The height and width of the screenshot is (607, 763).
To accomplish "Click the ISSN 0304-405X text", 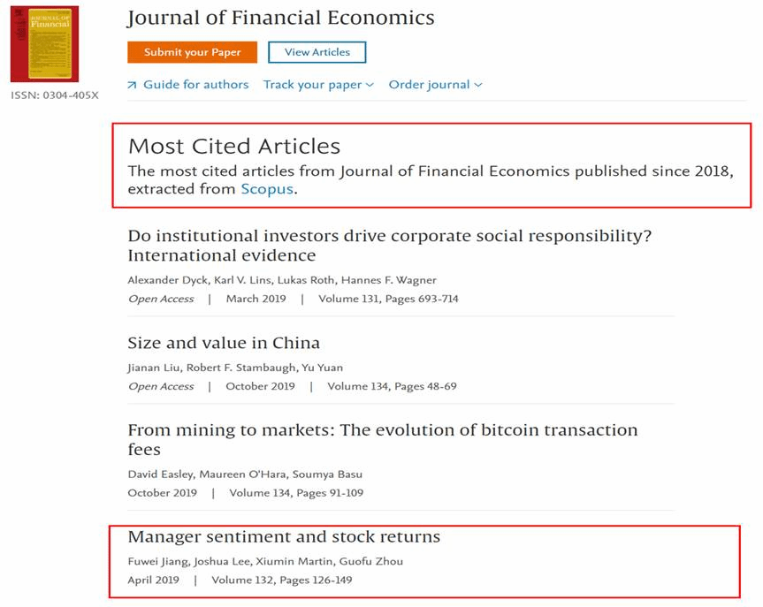I will coord(55,95).
